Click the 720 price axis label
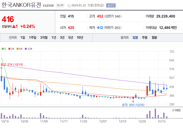This screenshot has height=128, width=183. coord(172,52)
